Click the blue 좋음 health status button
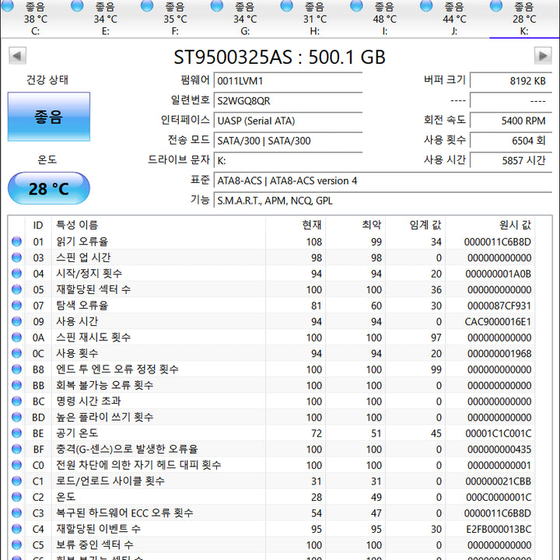The width and height of the screenshot is (560, 560). pos(49,117)
